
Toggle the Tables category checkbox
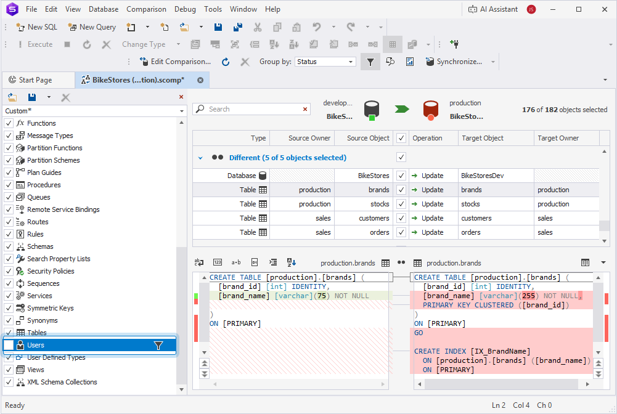click(x=9, y=333)
